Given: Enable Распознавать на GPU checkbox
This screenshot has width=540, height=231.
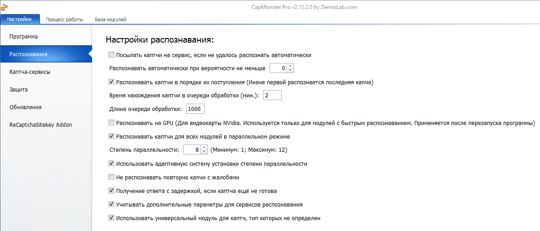Looking at the screenshot, I should click(x=112, y=123).
